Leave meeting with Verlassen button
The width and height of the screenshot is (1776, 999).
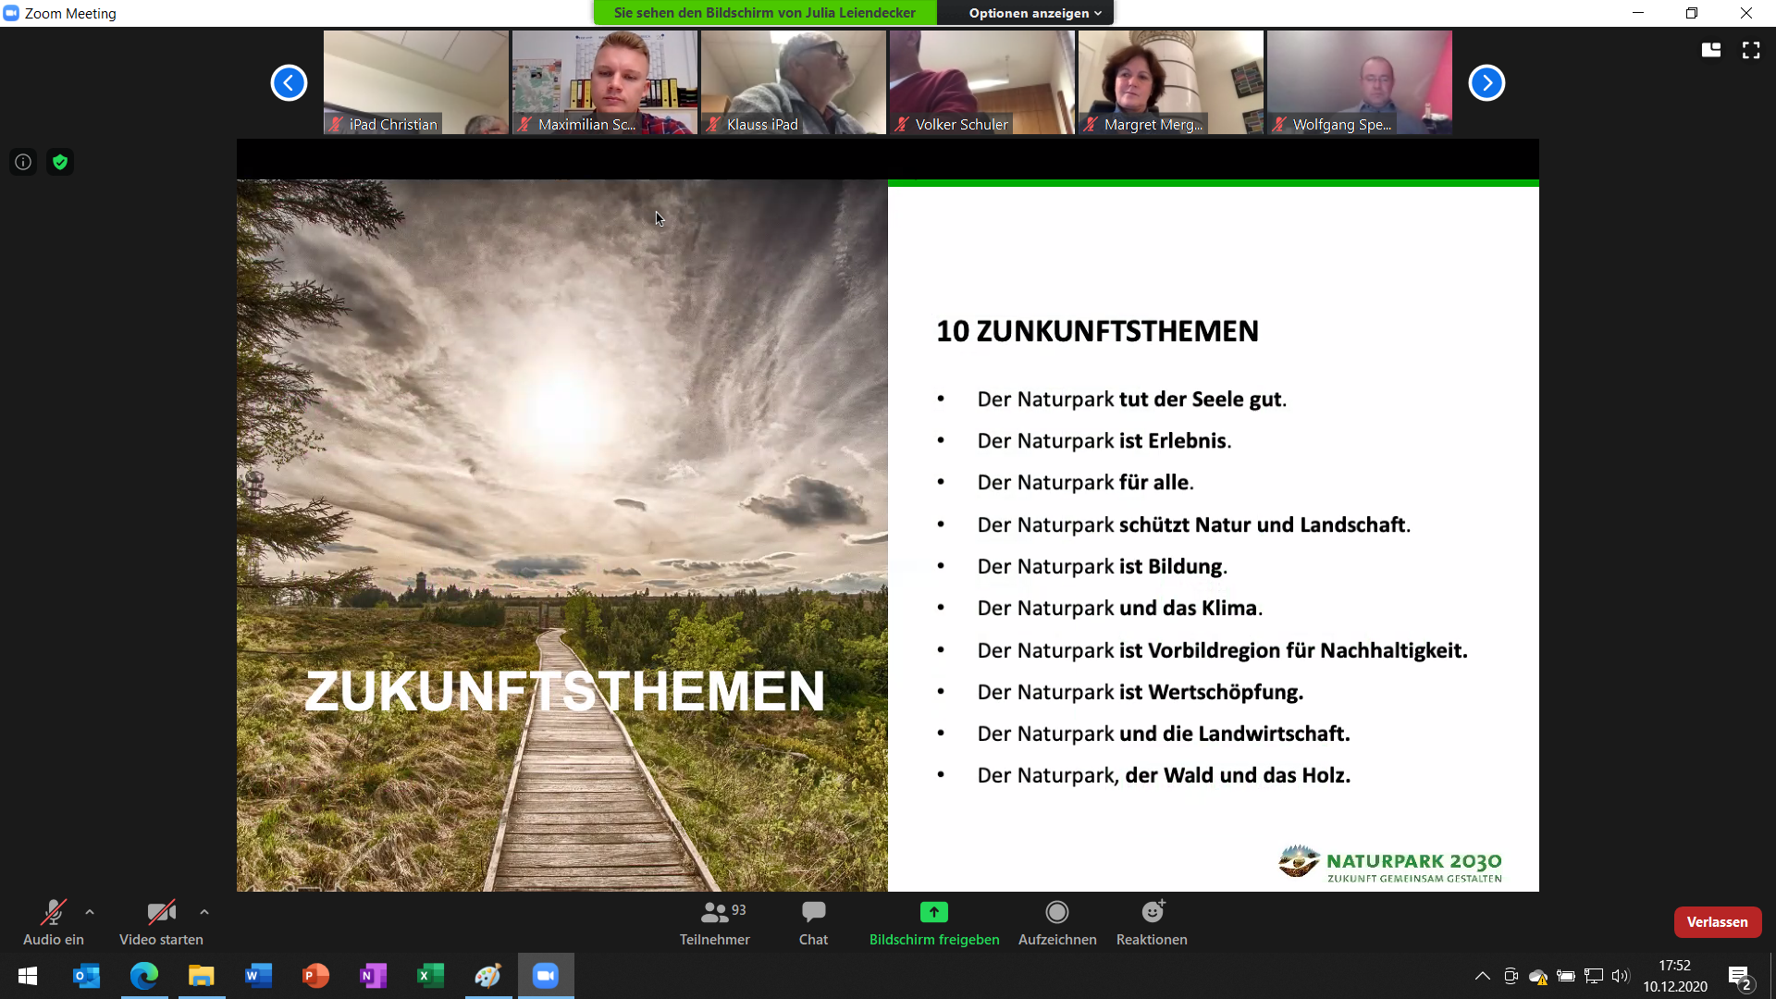(1717, 922)
